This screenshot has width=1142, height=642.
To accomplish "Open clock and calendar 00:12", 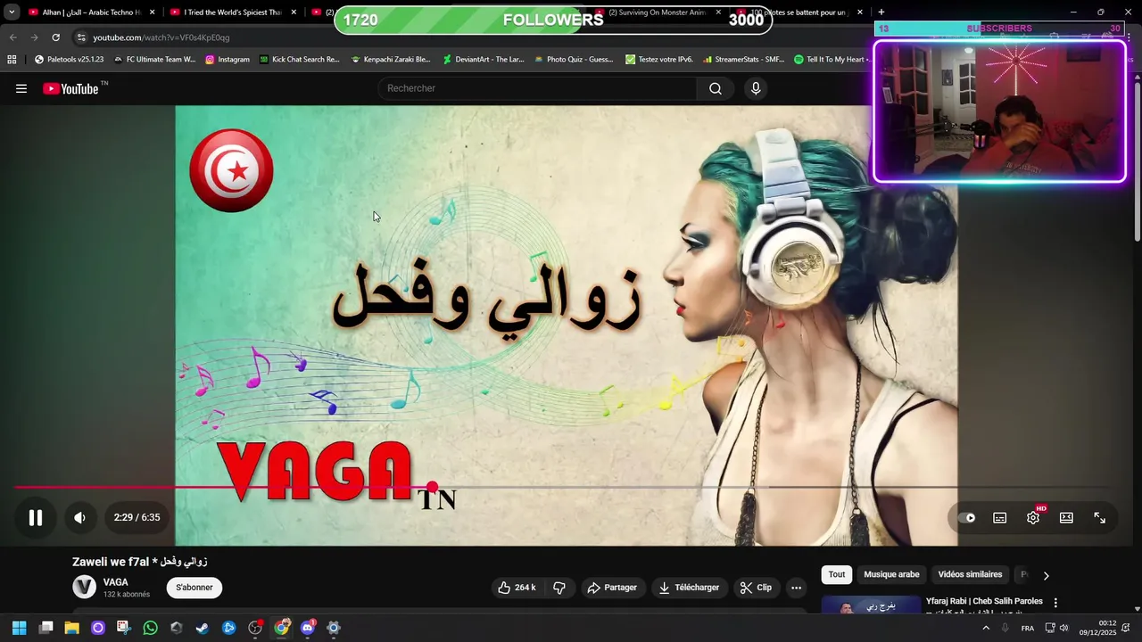I will [1098, 628].
